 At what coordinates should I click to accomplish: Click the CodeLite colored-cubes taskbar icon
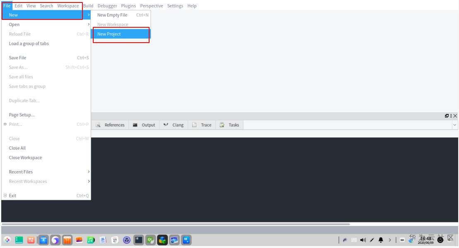tap(162, 240)
